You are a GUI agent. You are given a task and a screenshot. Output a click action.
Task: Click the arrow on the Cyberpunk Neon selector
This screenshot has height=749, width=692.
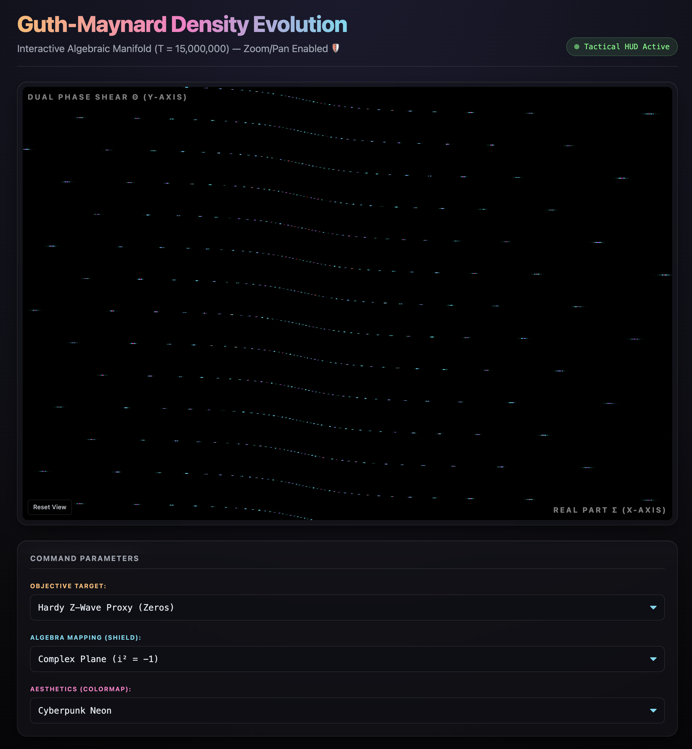653,711
